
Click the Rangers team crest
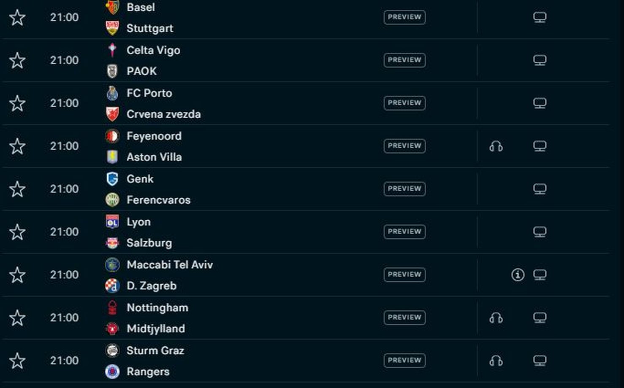tap(112, 372)
